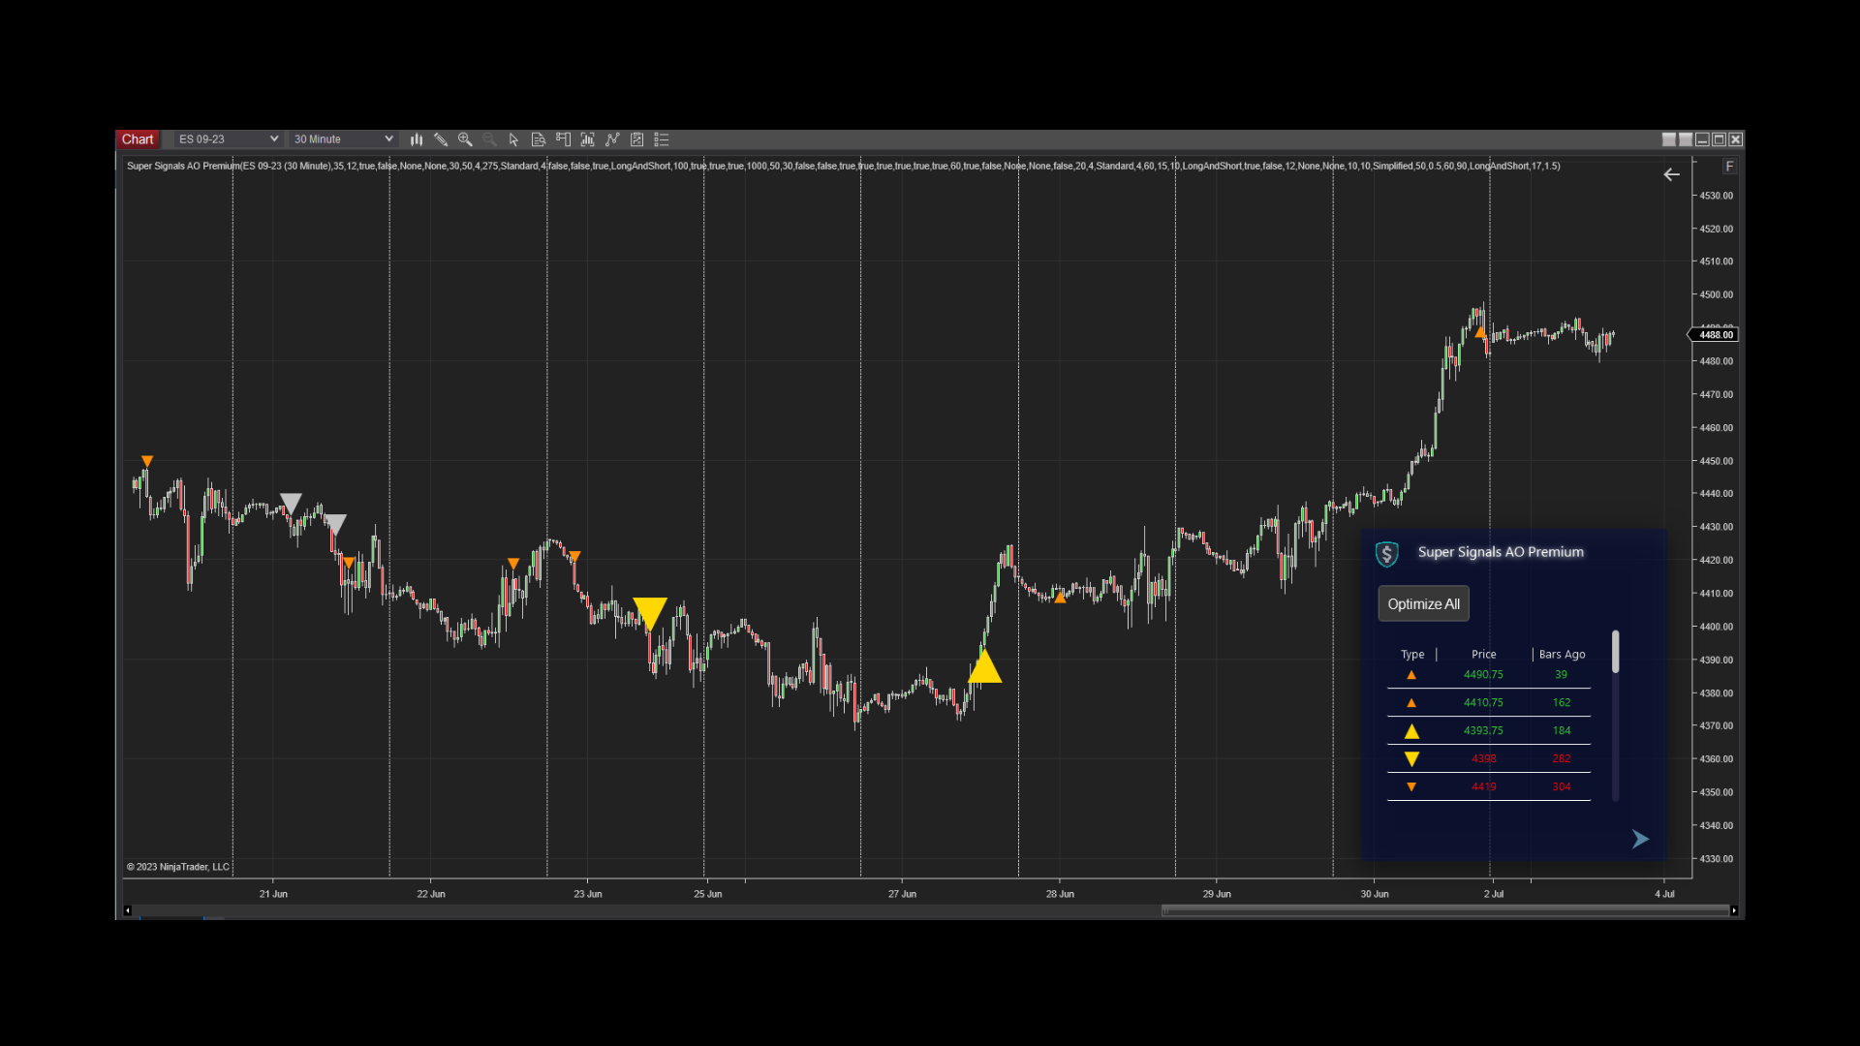Activate the zoom in tool
The width and height of the screenshot is (1860, 1046).
(x=466, y=139)
